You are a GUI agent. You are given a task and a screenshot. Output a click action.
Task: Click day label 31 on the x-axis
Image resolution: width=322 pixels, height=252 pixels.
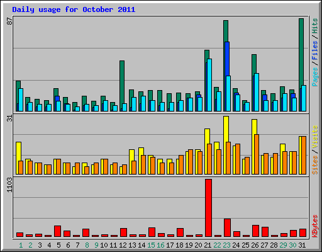[302, 245]
